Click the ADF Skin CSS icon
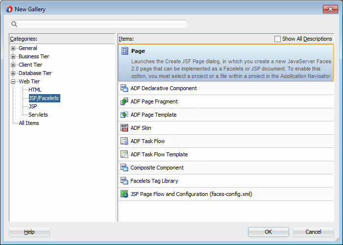This screenshot has height=245, width=343. pyautogui.click(x=124, y=128)
